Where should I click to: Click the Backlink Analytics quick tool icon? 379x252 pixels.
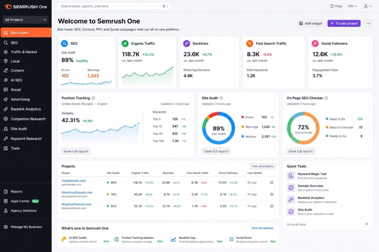[x=291, y=200]
